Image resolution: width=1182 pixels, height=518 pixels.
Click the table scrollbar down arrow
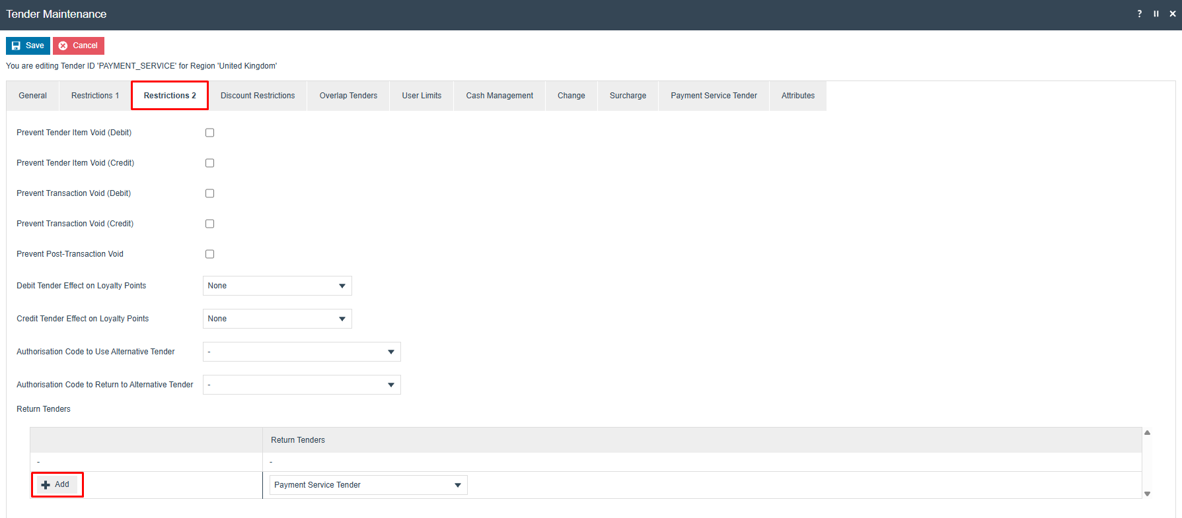1148,494
